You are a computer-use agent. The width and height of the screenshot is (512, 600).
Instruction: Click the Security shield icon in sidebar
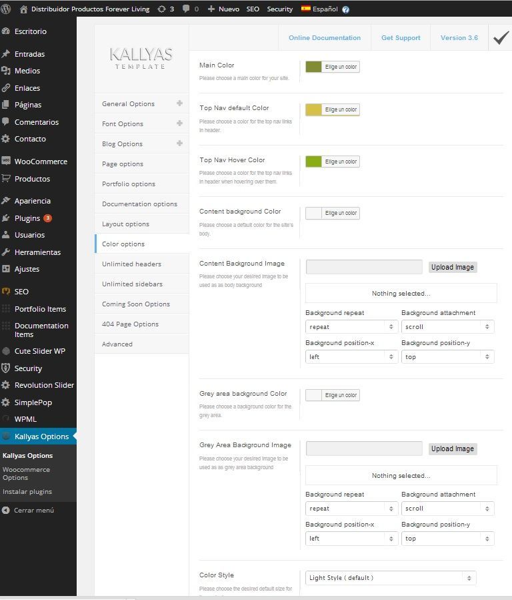(6, 368)
